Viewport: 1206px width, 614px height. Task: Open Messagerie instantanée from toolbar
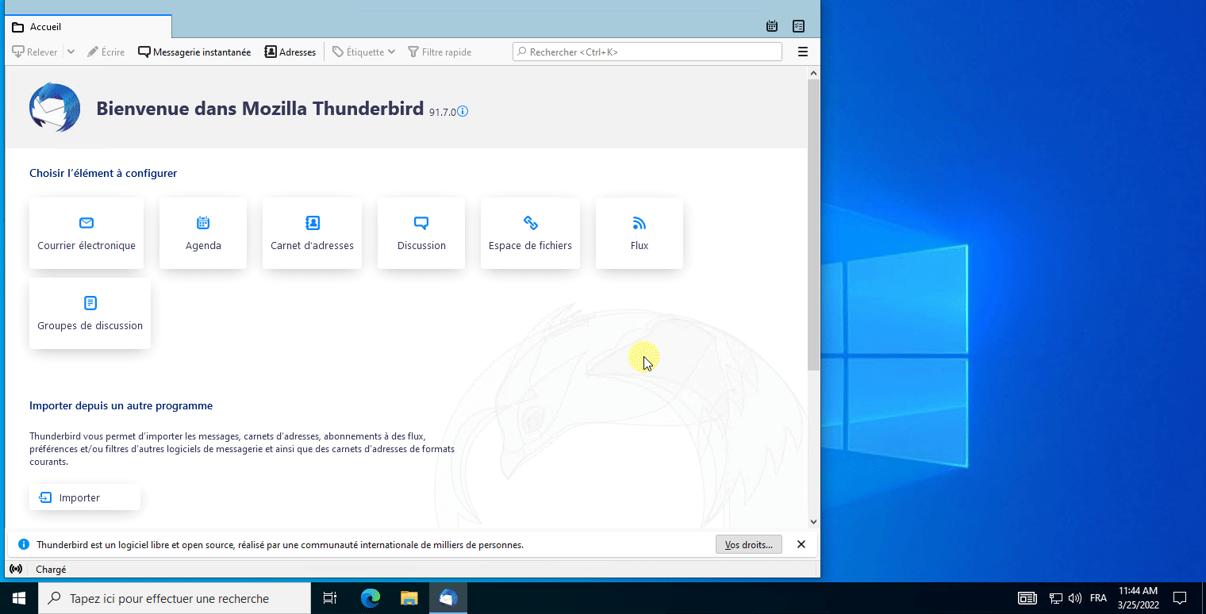pos(194,52)
